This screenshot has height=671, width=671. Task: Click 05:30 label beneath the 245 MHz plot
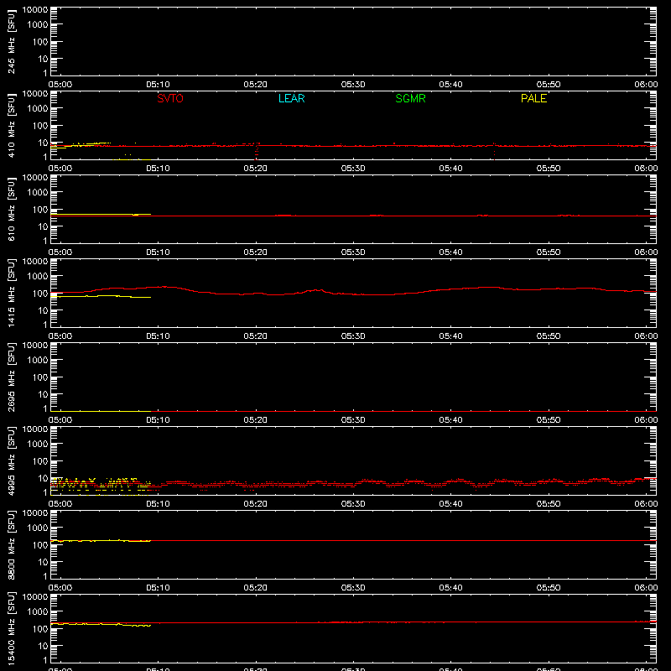353,85
